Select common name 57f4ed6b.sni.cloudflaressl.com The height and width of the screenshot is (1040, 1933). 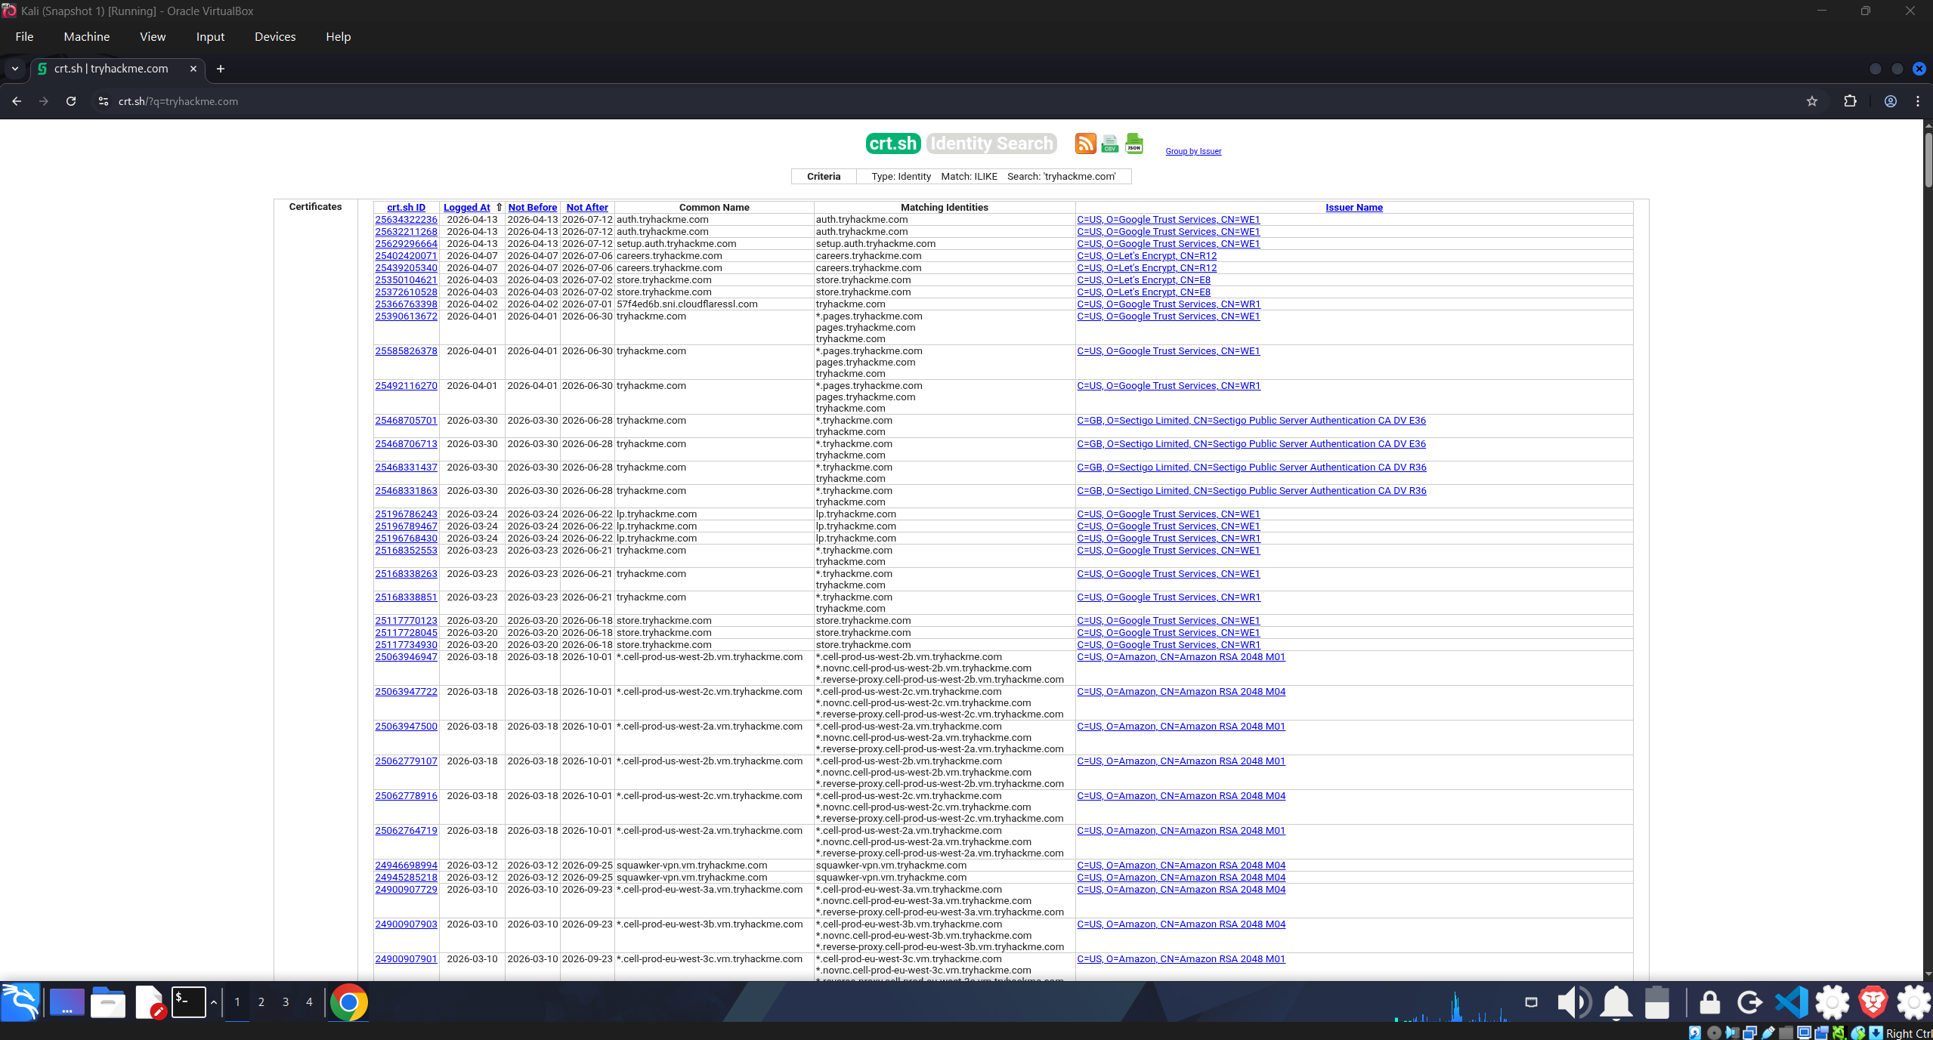click(x=687, y=304)
